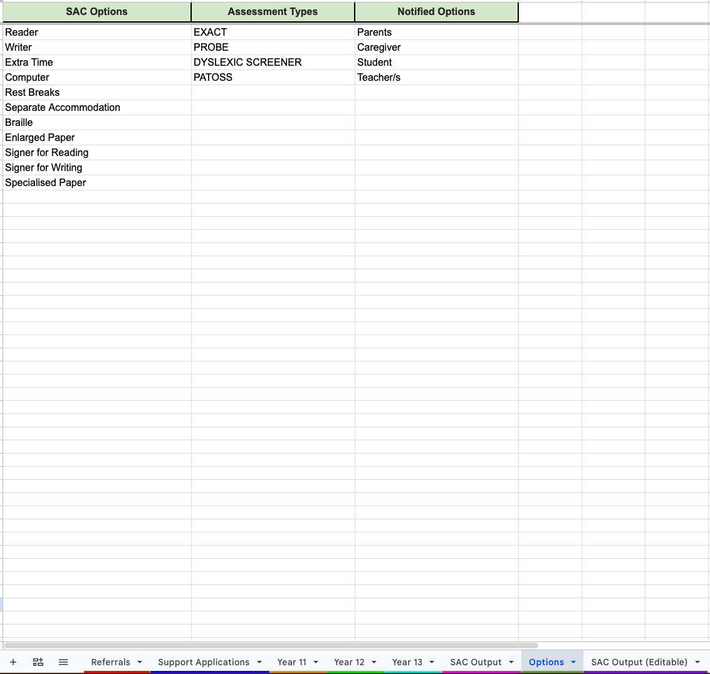Select the Braille cell
The height and width of the screenshot is (674, 710).
[x=97, y=122]
